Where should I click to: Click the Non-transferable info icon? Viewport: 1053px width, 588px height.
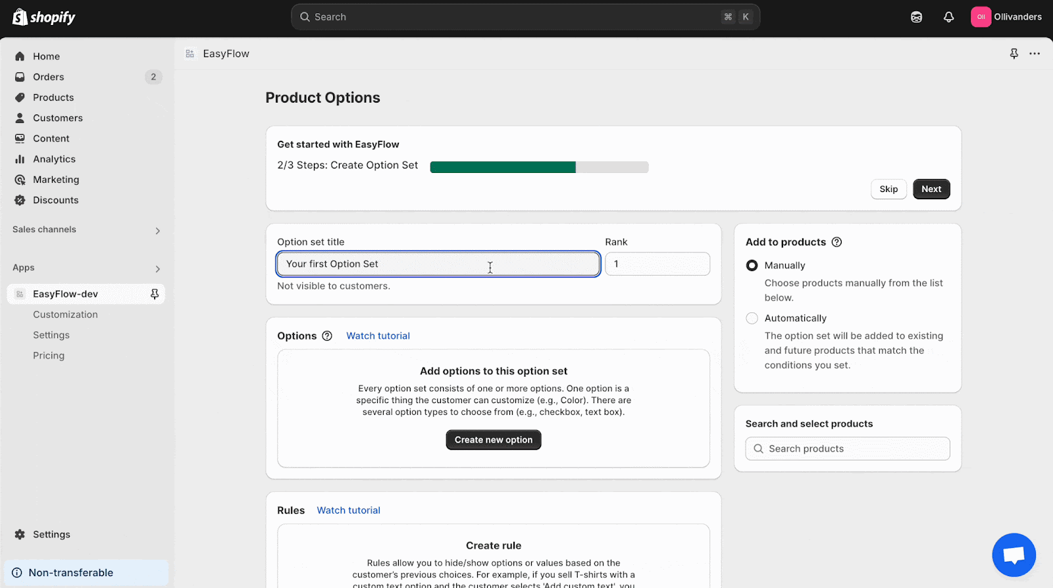coord(17,573)
